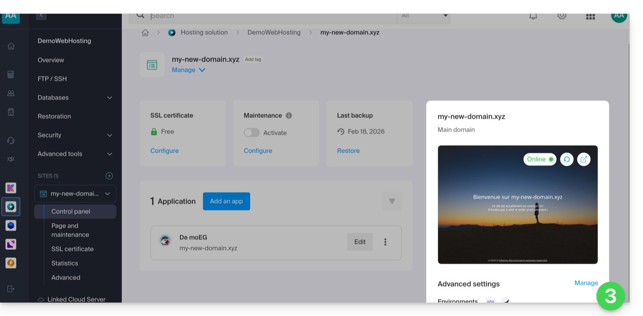
Task: Click the application filter icon
Action: coord(392,201)
